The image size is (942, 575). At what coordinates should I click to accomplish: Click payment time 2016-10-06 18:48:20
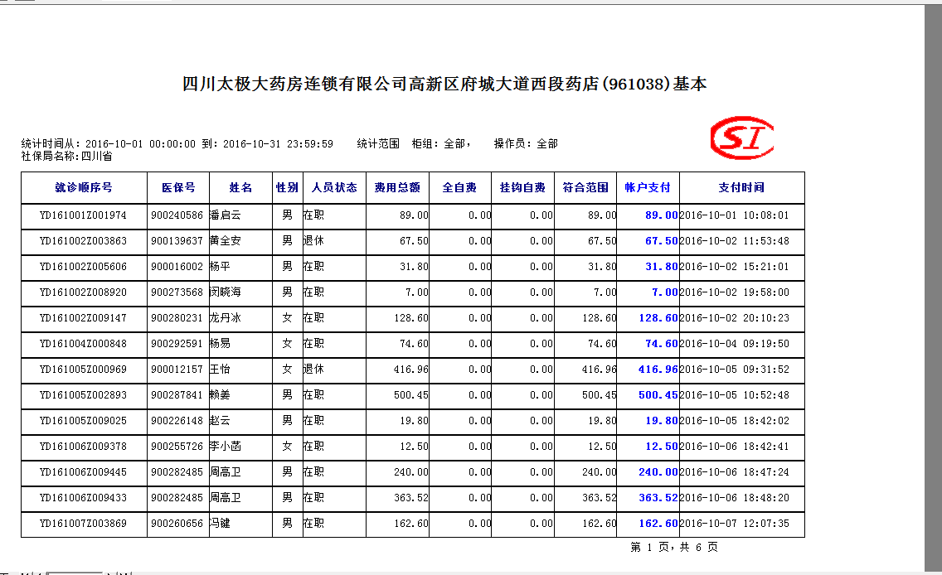[x=734, y=498]
